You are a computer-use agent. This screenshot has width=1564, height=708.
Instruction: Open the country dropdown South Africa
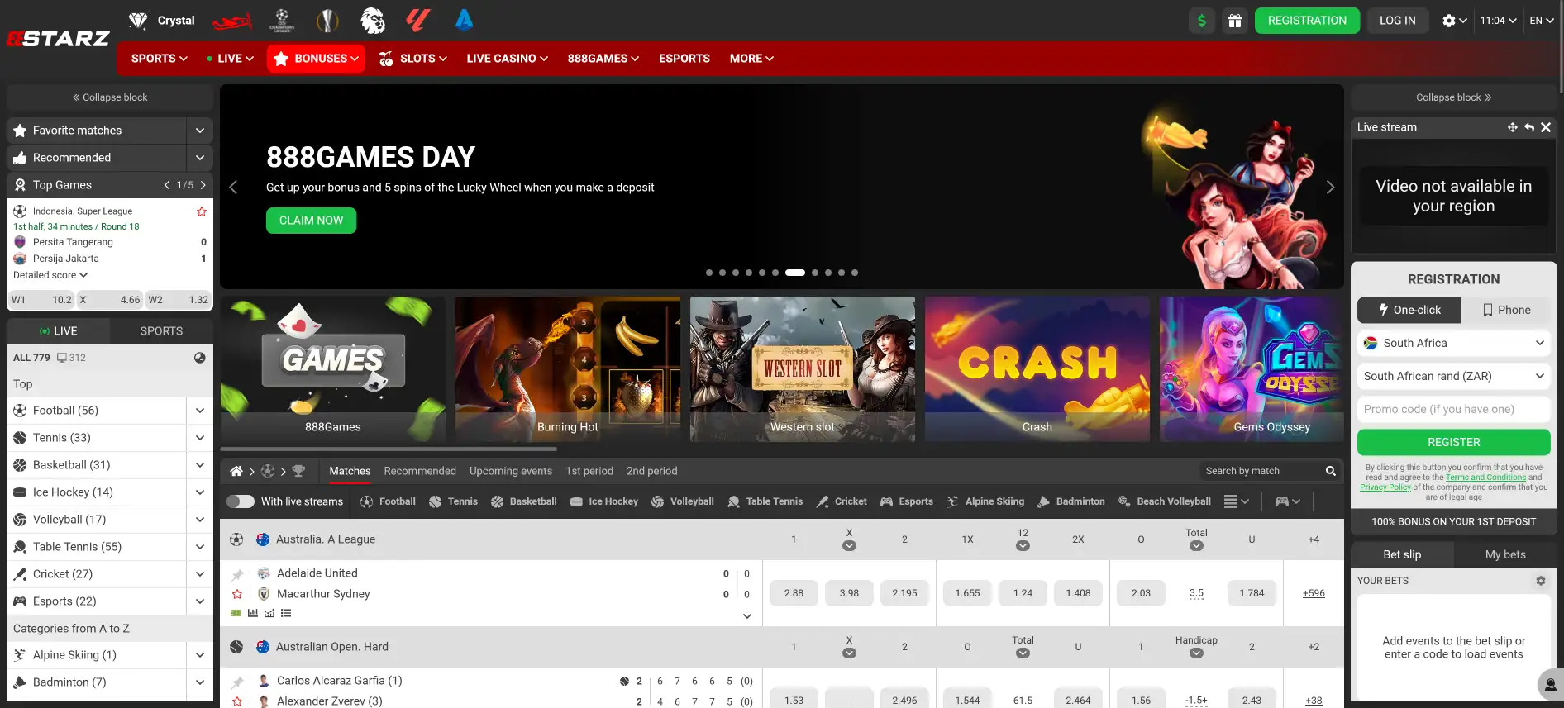click(x=1453, y=343)
